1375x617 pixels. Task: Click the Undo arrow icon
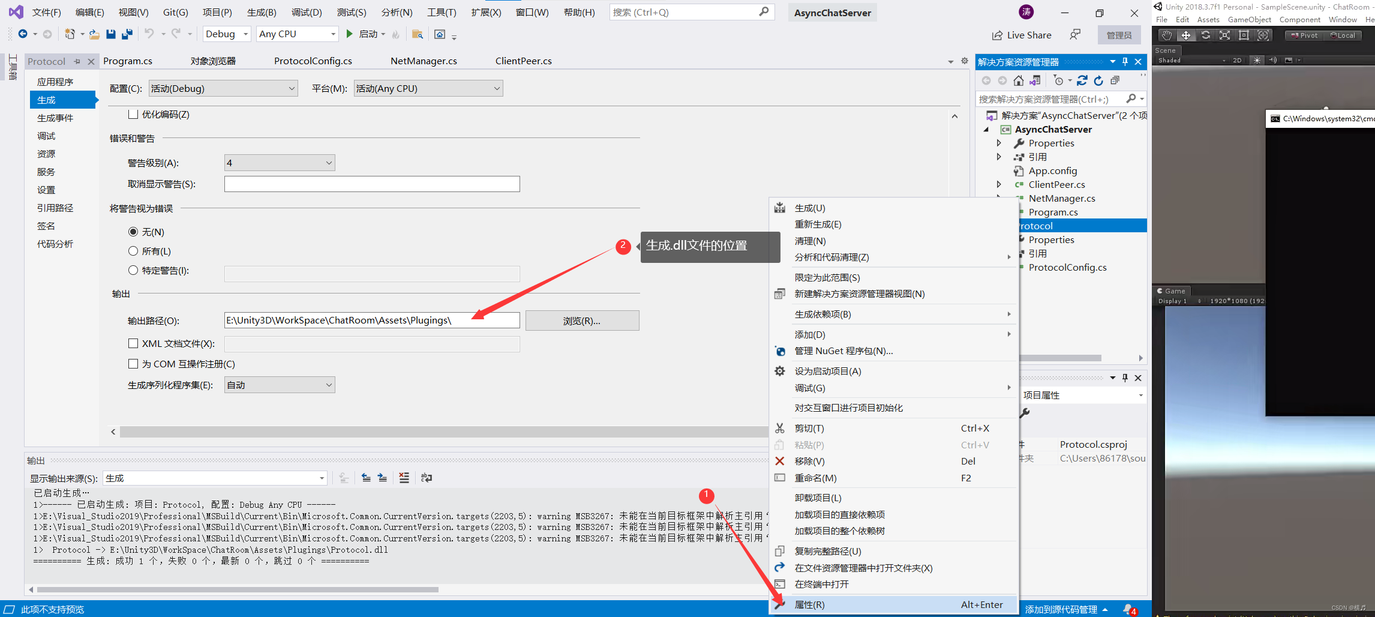coord(149,34)
